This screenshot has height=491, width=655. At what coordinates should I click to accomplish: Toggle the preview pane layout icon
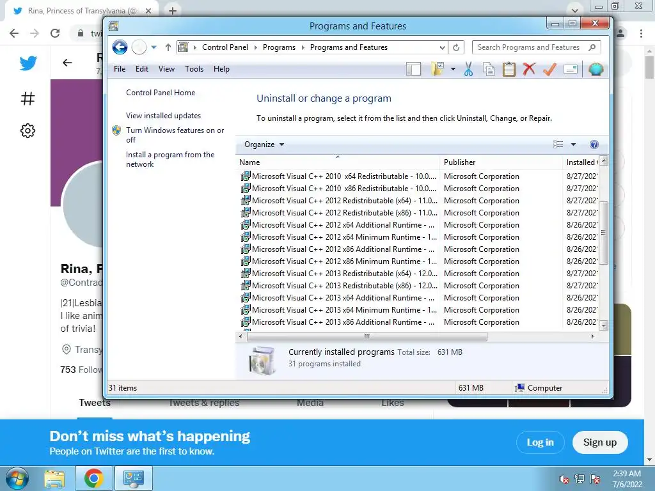pos(414,69)
